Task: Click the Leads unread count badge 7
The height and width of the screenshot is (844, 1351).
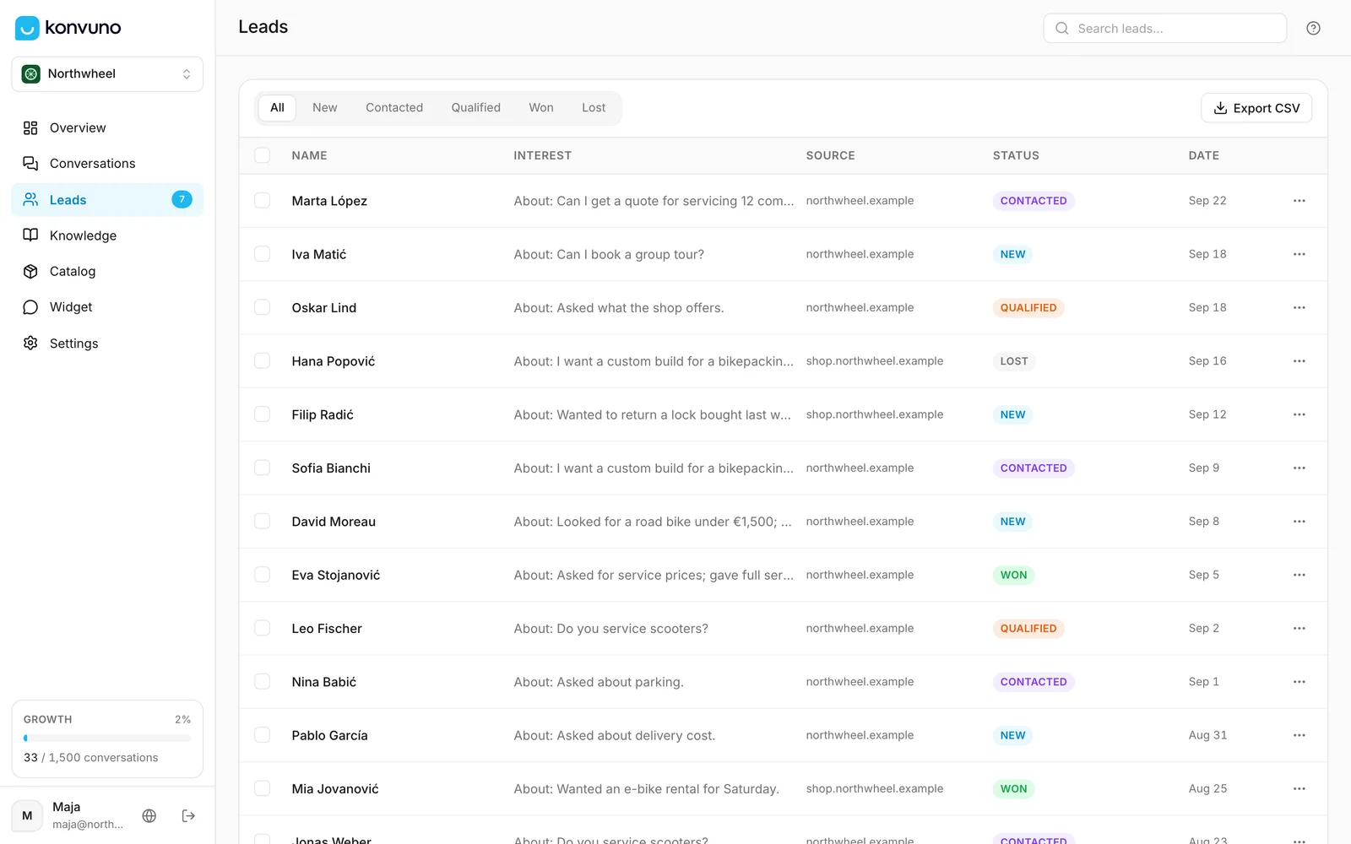Action: click(182, 199)
